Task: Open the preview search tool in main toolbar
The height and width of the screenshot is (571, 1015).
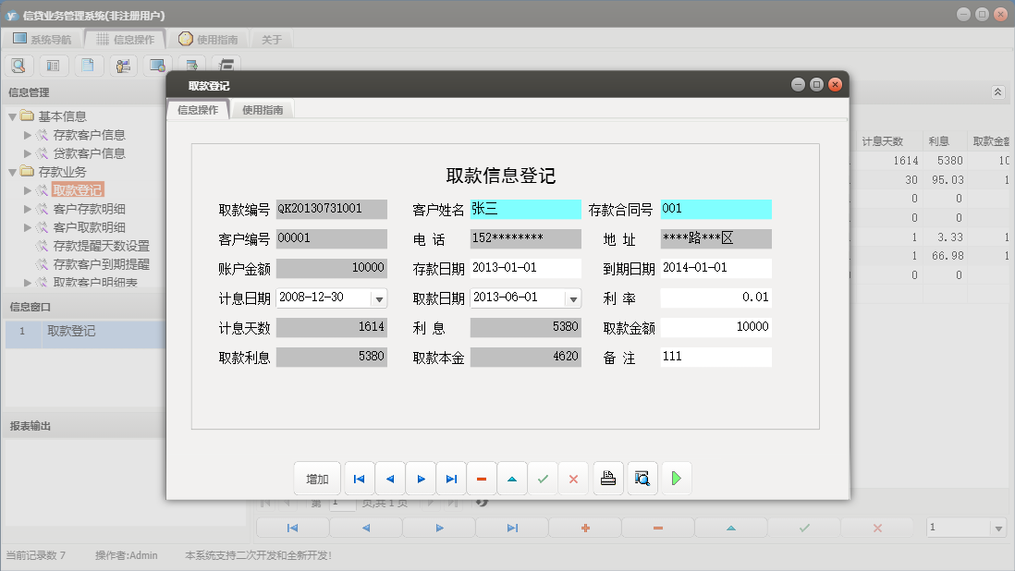Action: tap(18, 65)
